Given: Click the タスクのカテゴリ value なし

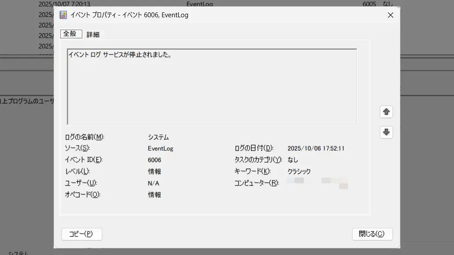Looking at the screenshot, I should pyautogui.click(x=293, y=160).
